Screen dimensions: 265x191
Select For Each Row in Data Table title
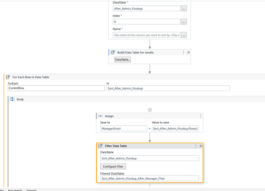click(31, 77)
